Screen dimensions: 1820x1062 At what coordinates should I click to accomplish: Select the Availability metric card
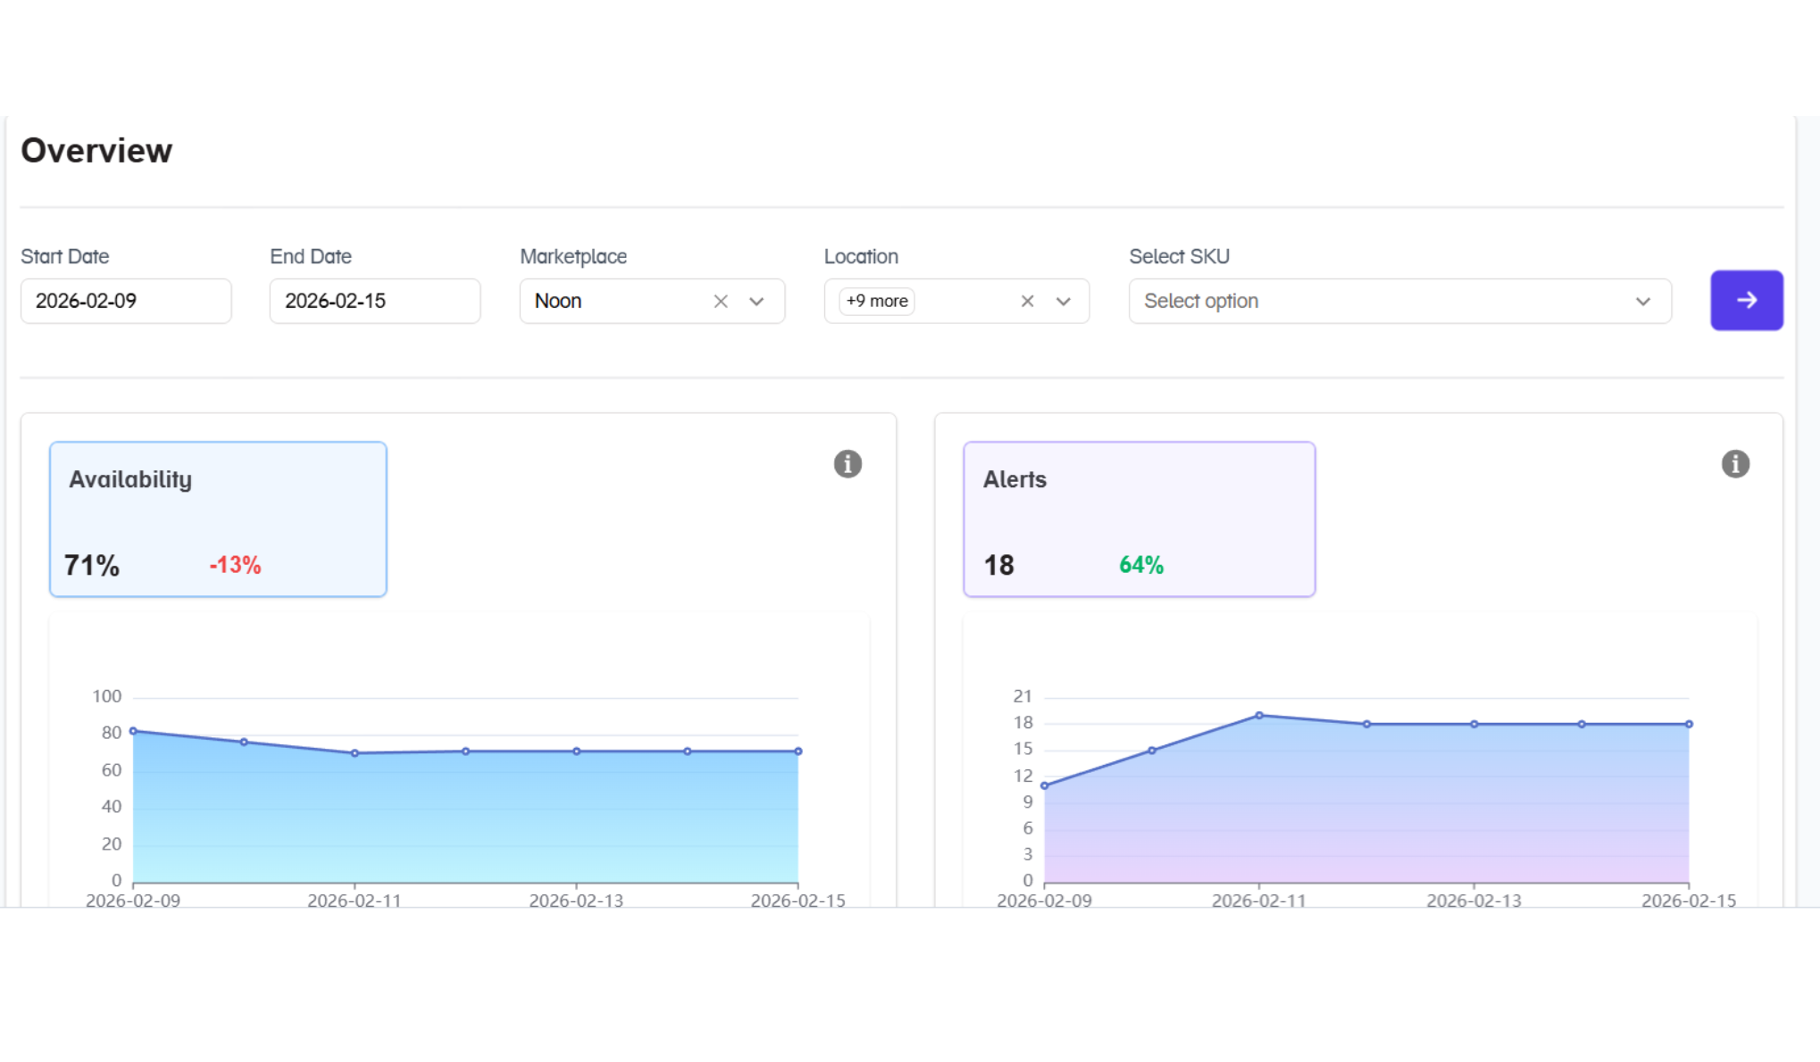coord(218,519)
